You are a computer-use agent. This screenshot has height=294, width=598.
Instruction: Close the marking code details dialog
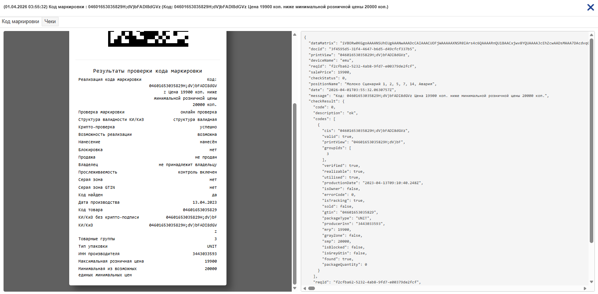point(590,7)
